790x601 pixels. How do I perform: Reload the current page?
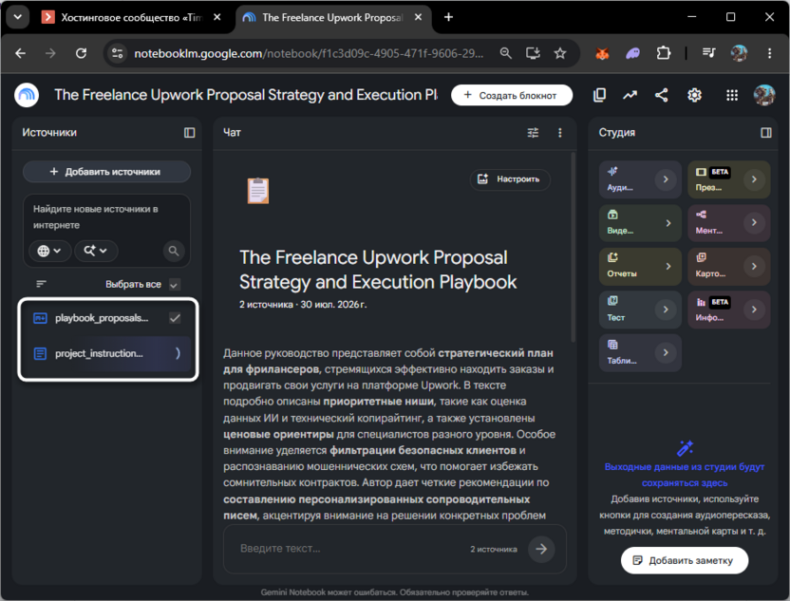[81, 53]
